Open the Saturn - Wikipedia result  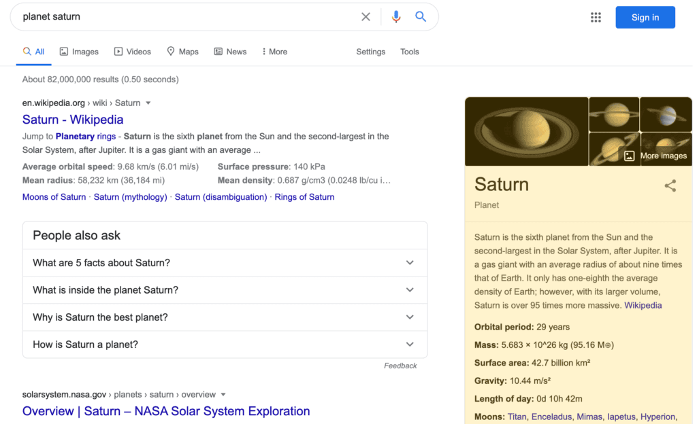tap(73, 120)
